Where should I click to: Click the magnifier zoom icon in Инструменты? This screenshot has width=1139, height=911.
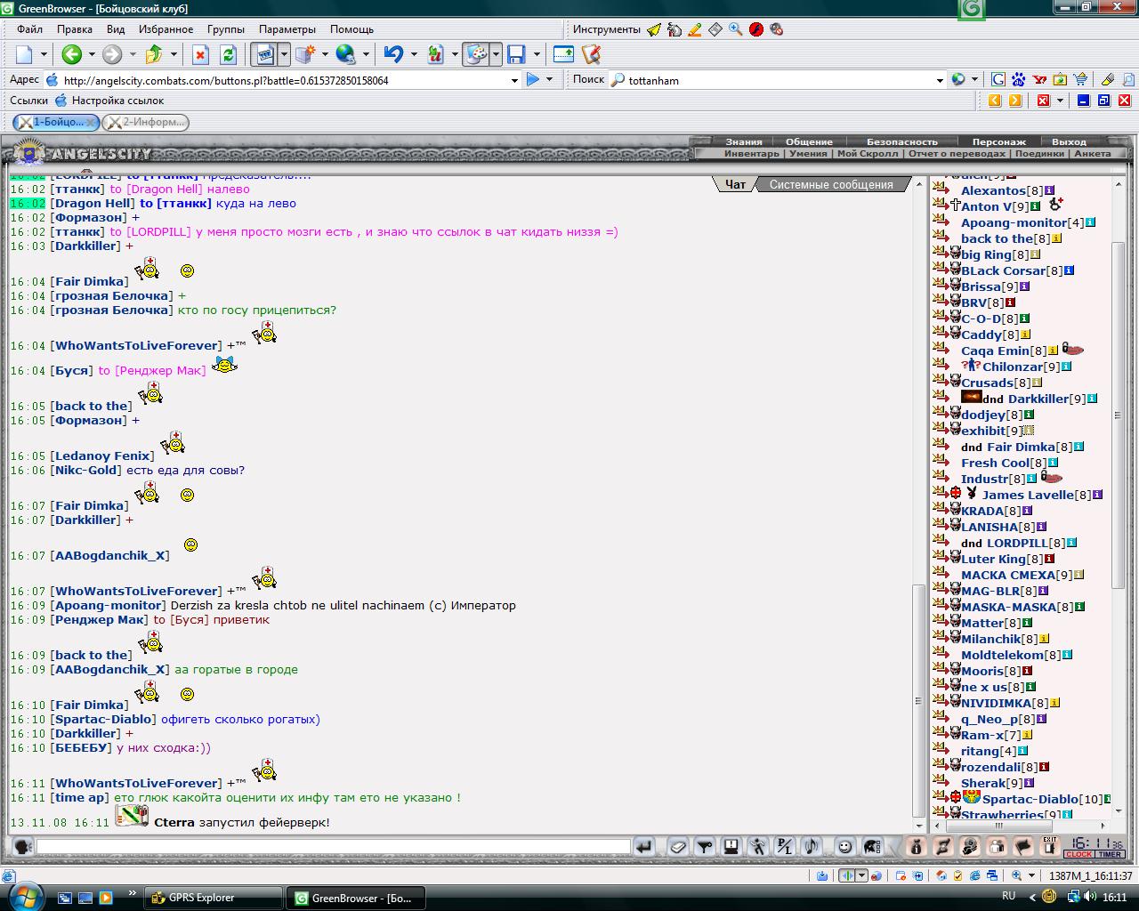(x=736, y=29)
